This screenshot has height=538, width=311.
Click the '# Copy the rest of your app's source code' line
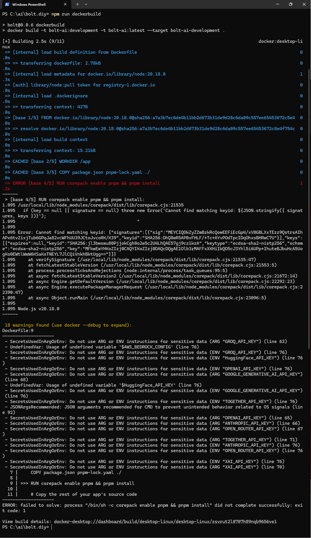(84, 494)
